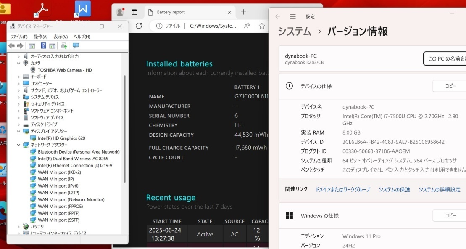Open tab actions icon in Edge
This screenshot has height=249, width=466.
tap(134, 12)
